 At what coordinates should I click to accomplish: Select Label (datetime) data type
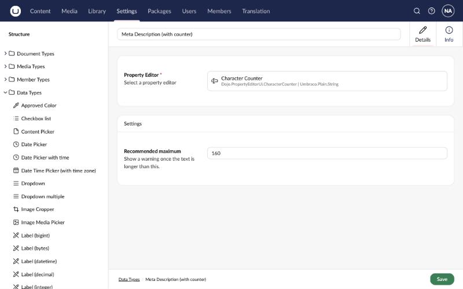(39, 261)
